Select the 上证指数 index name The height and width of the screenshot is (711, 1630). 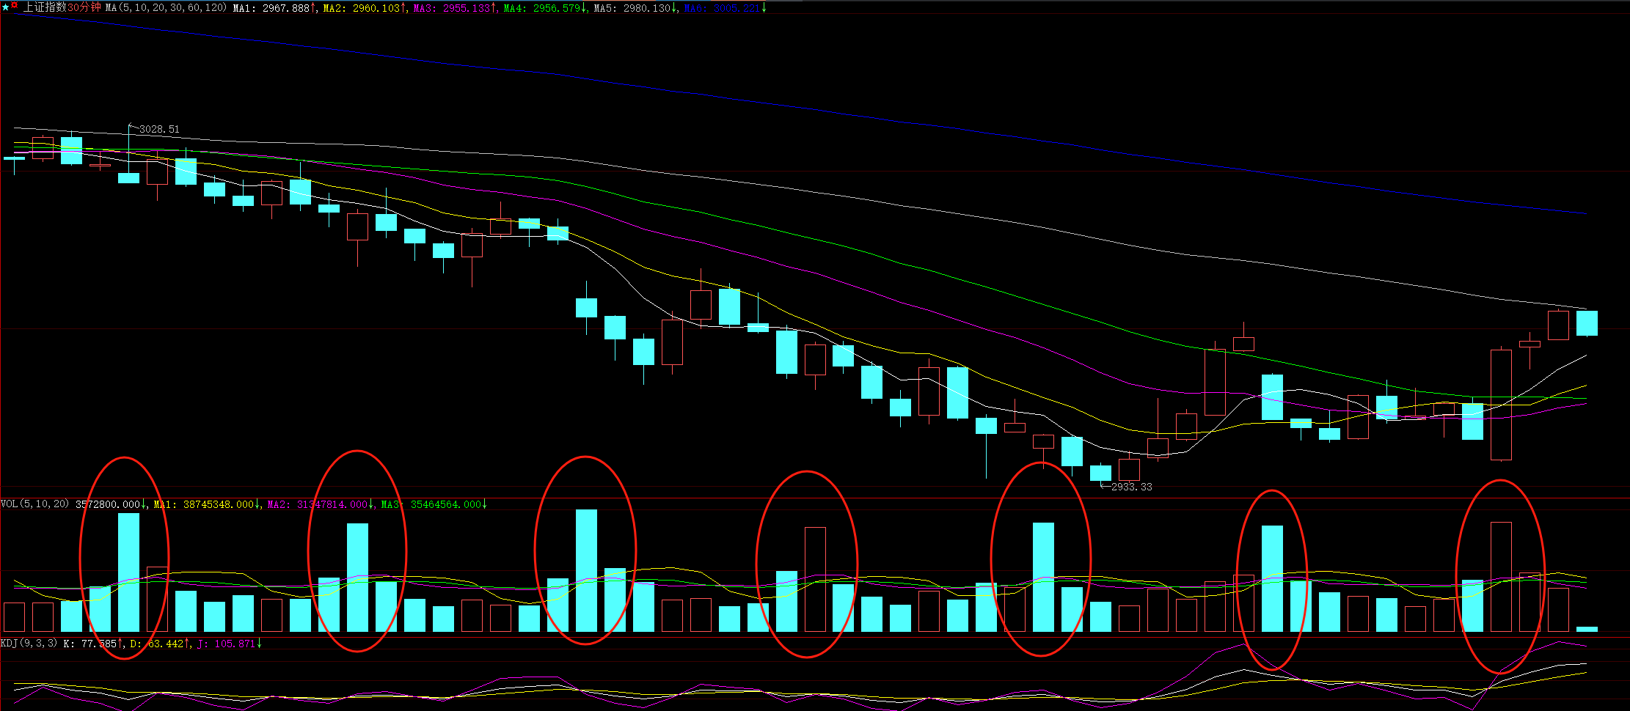[x=45, y=7]
